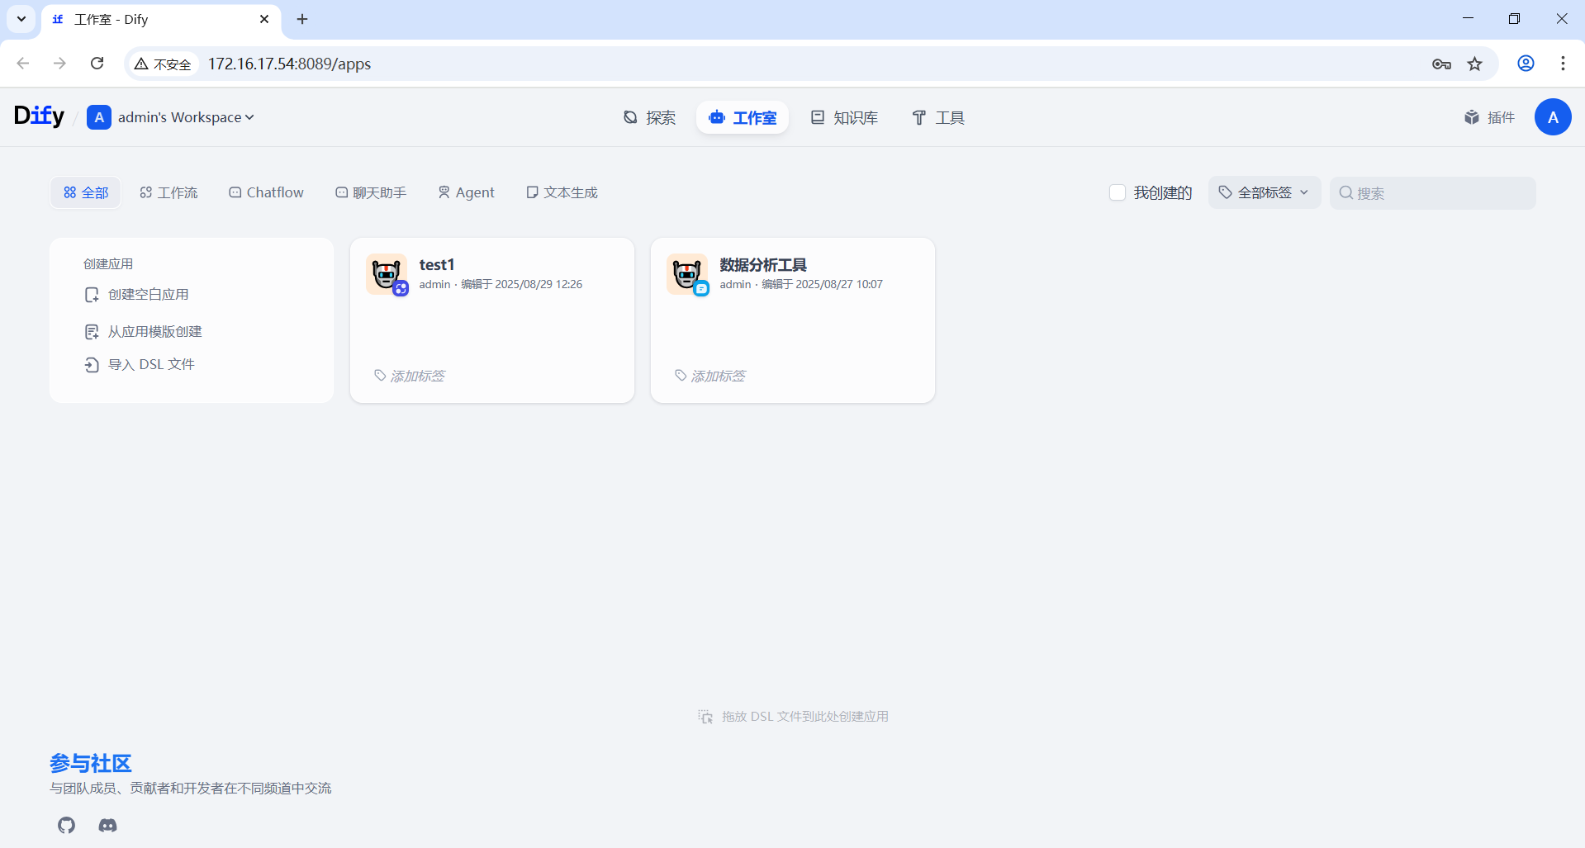Select 导入 DSL 文件 option
The width and height of the screenshot is (1585, 848).
point(151,364)
